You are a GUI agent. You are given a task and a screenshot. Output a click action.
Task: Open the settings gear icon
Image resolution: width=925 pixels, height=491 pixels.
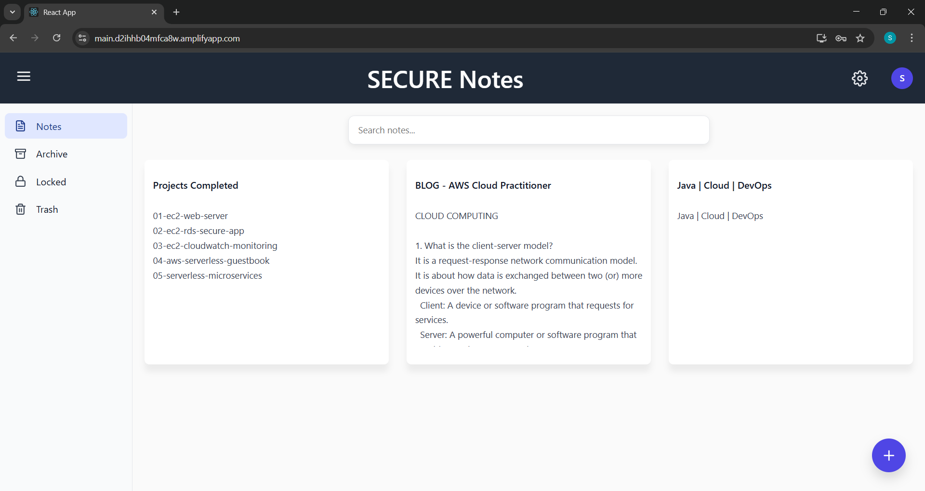pyautogui.click(x=859, y=78)
